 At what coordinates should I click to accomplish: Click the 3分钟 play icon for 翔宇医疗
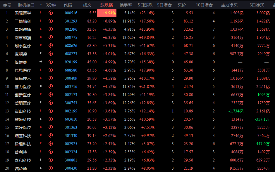[51, 46]
